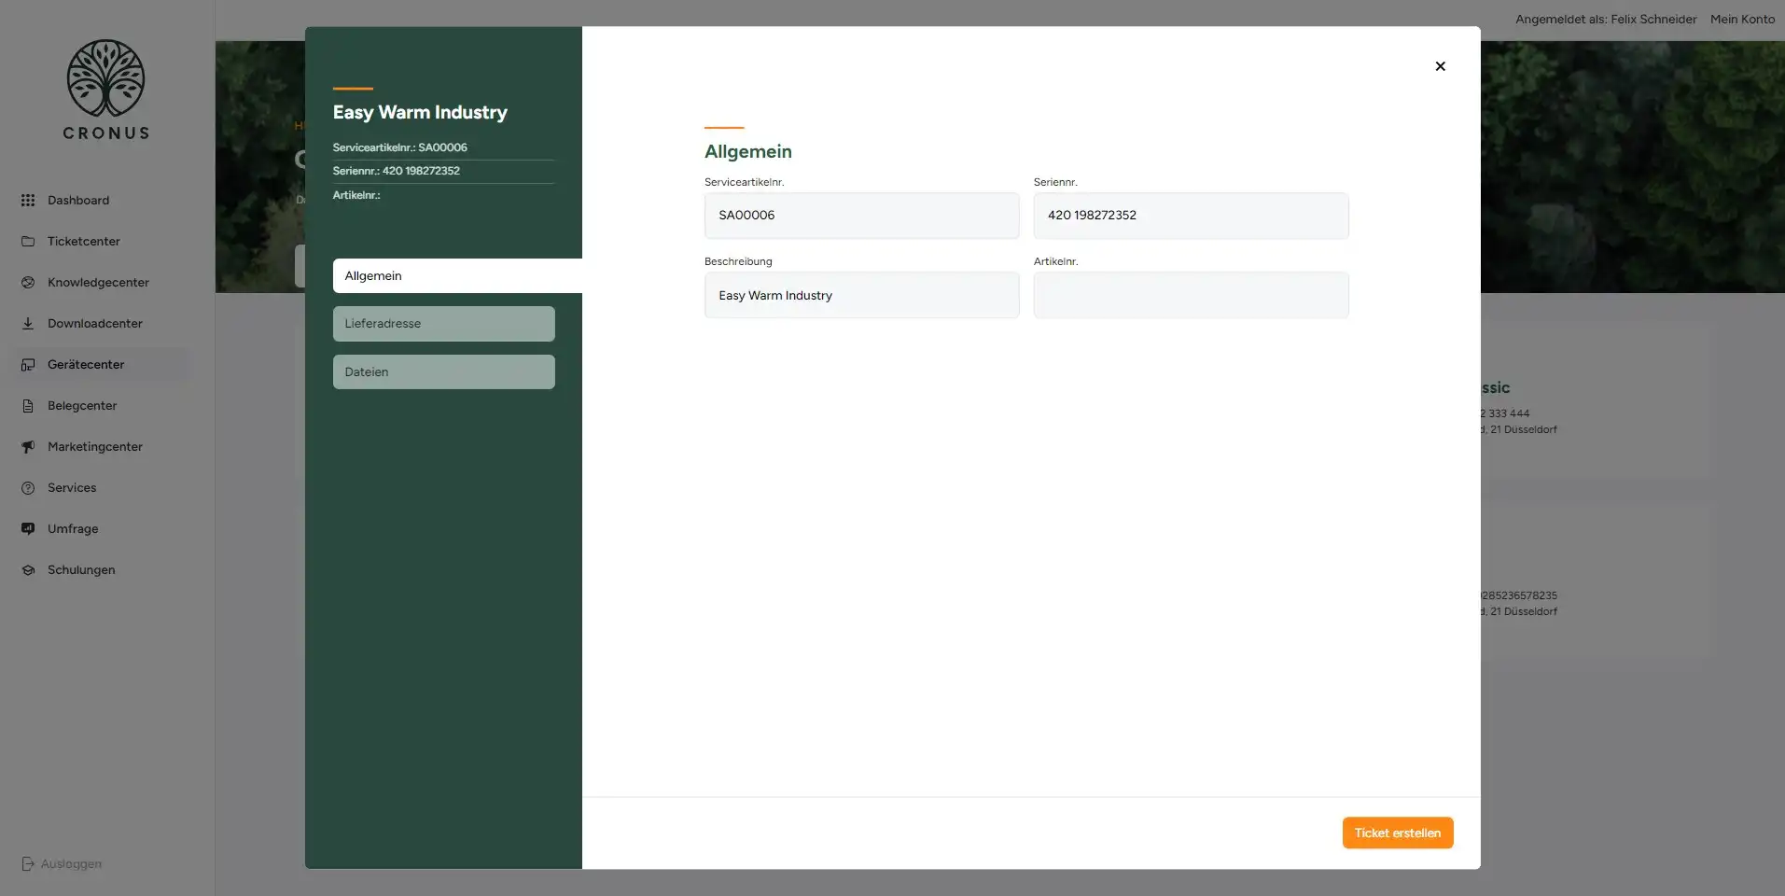Switch to the Dateien tab
This screenshot has width=1785, height=896.
pos(443,371)
